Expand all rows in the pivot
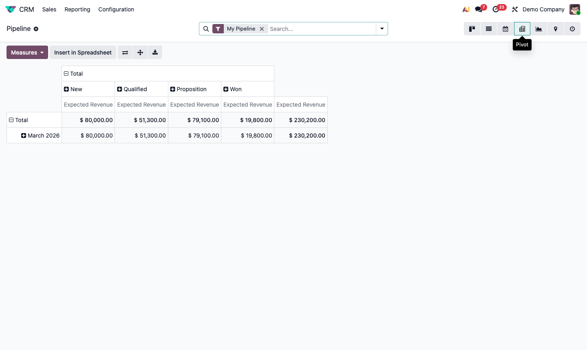The height and width of the screenshot is (350, 587). 140,52
